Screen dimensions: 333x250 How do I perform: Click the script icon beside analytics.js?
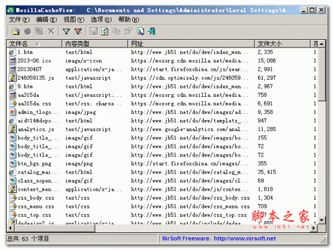tap(12, 129)
